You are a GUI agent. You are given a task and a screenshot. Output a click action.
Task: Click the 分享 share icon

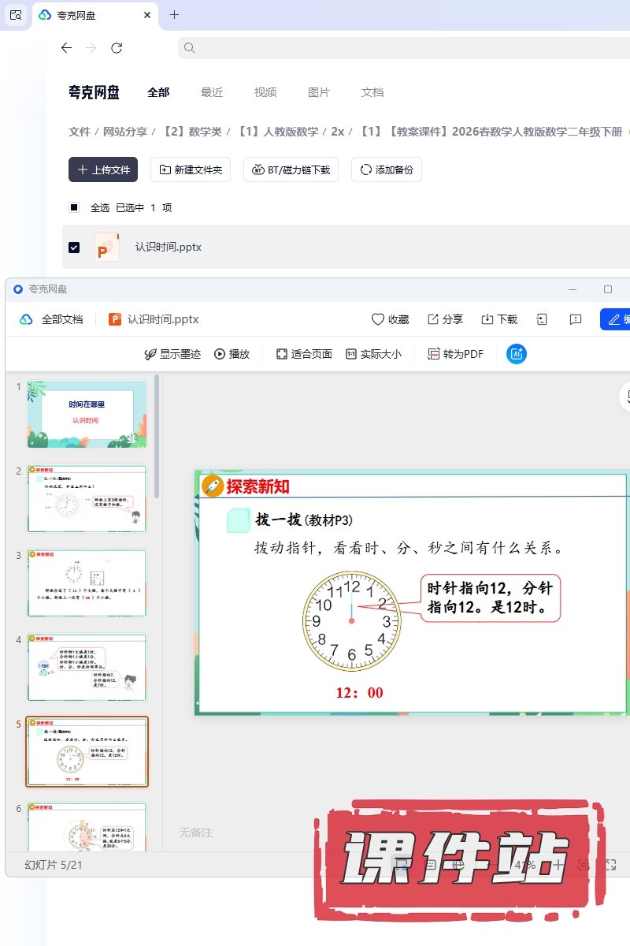[445, 319]
